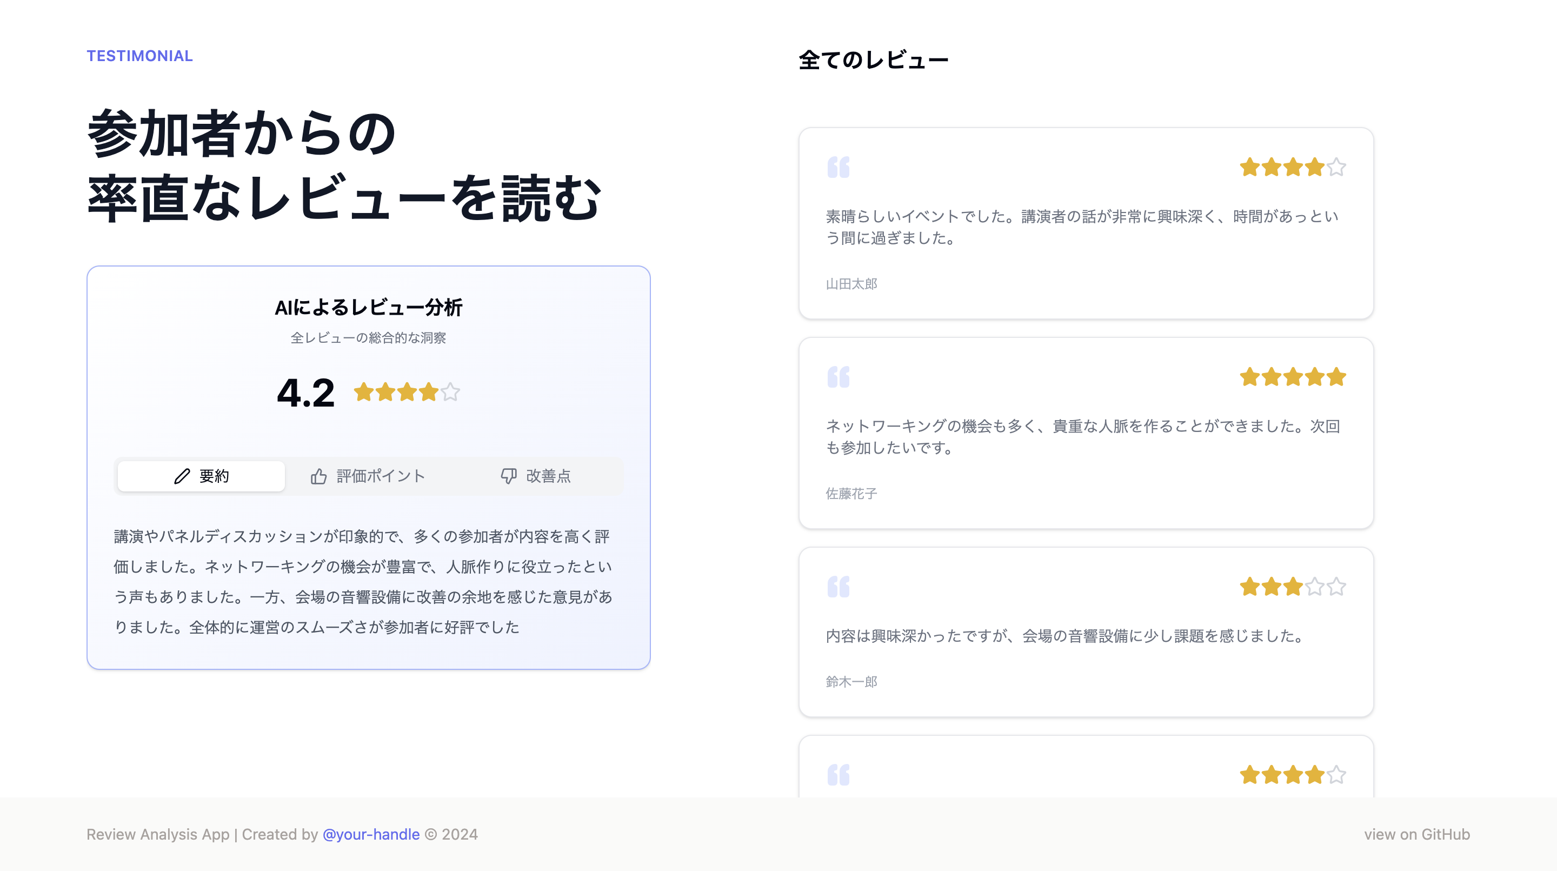Click the quote icon on 山田太郎's review
Screen dimensions: 1557x871
click(839, 168)
